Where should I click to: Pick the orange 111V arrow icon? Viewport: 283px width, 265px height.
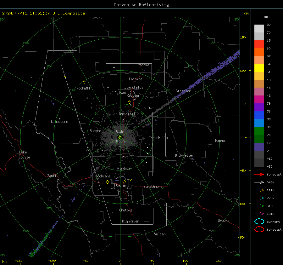[259, 190]
